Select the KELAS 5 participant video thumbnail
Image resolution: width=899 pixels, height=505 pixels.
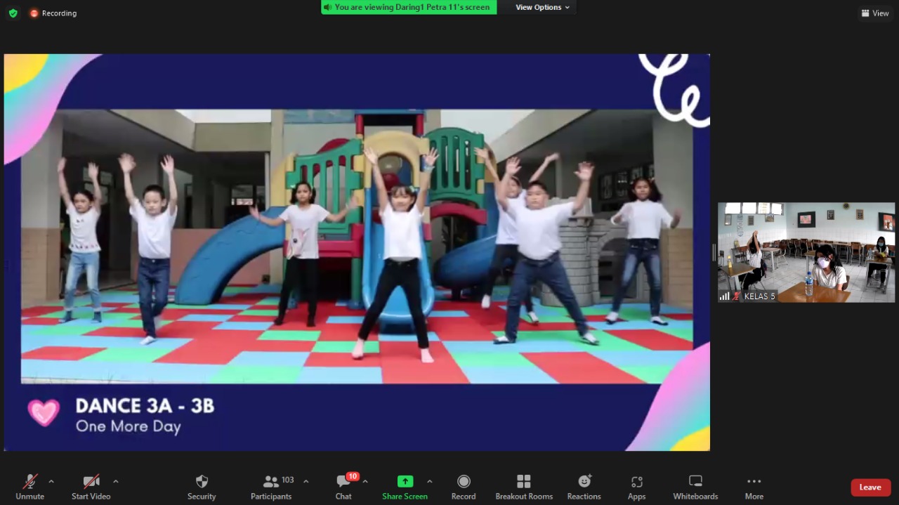click(x=806, y=252)
